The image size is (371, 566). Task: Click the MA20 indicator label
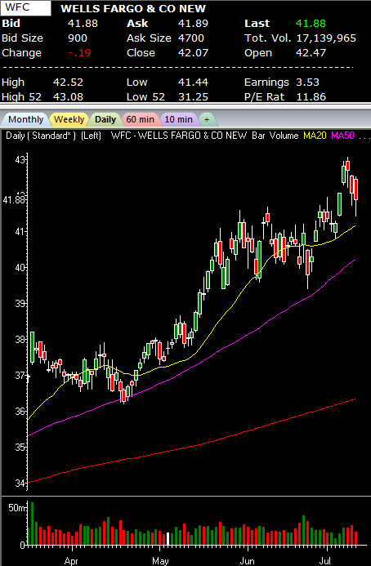click(315, 136)
